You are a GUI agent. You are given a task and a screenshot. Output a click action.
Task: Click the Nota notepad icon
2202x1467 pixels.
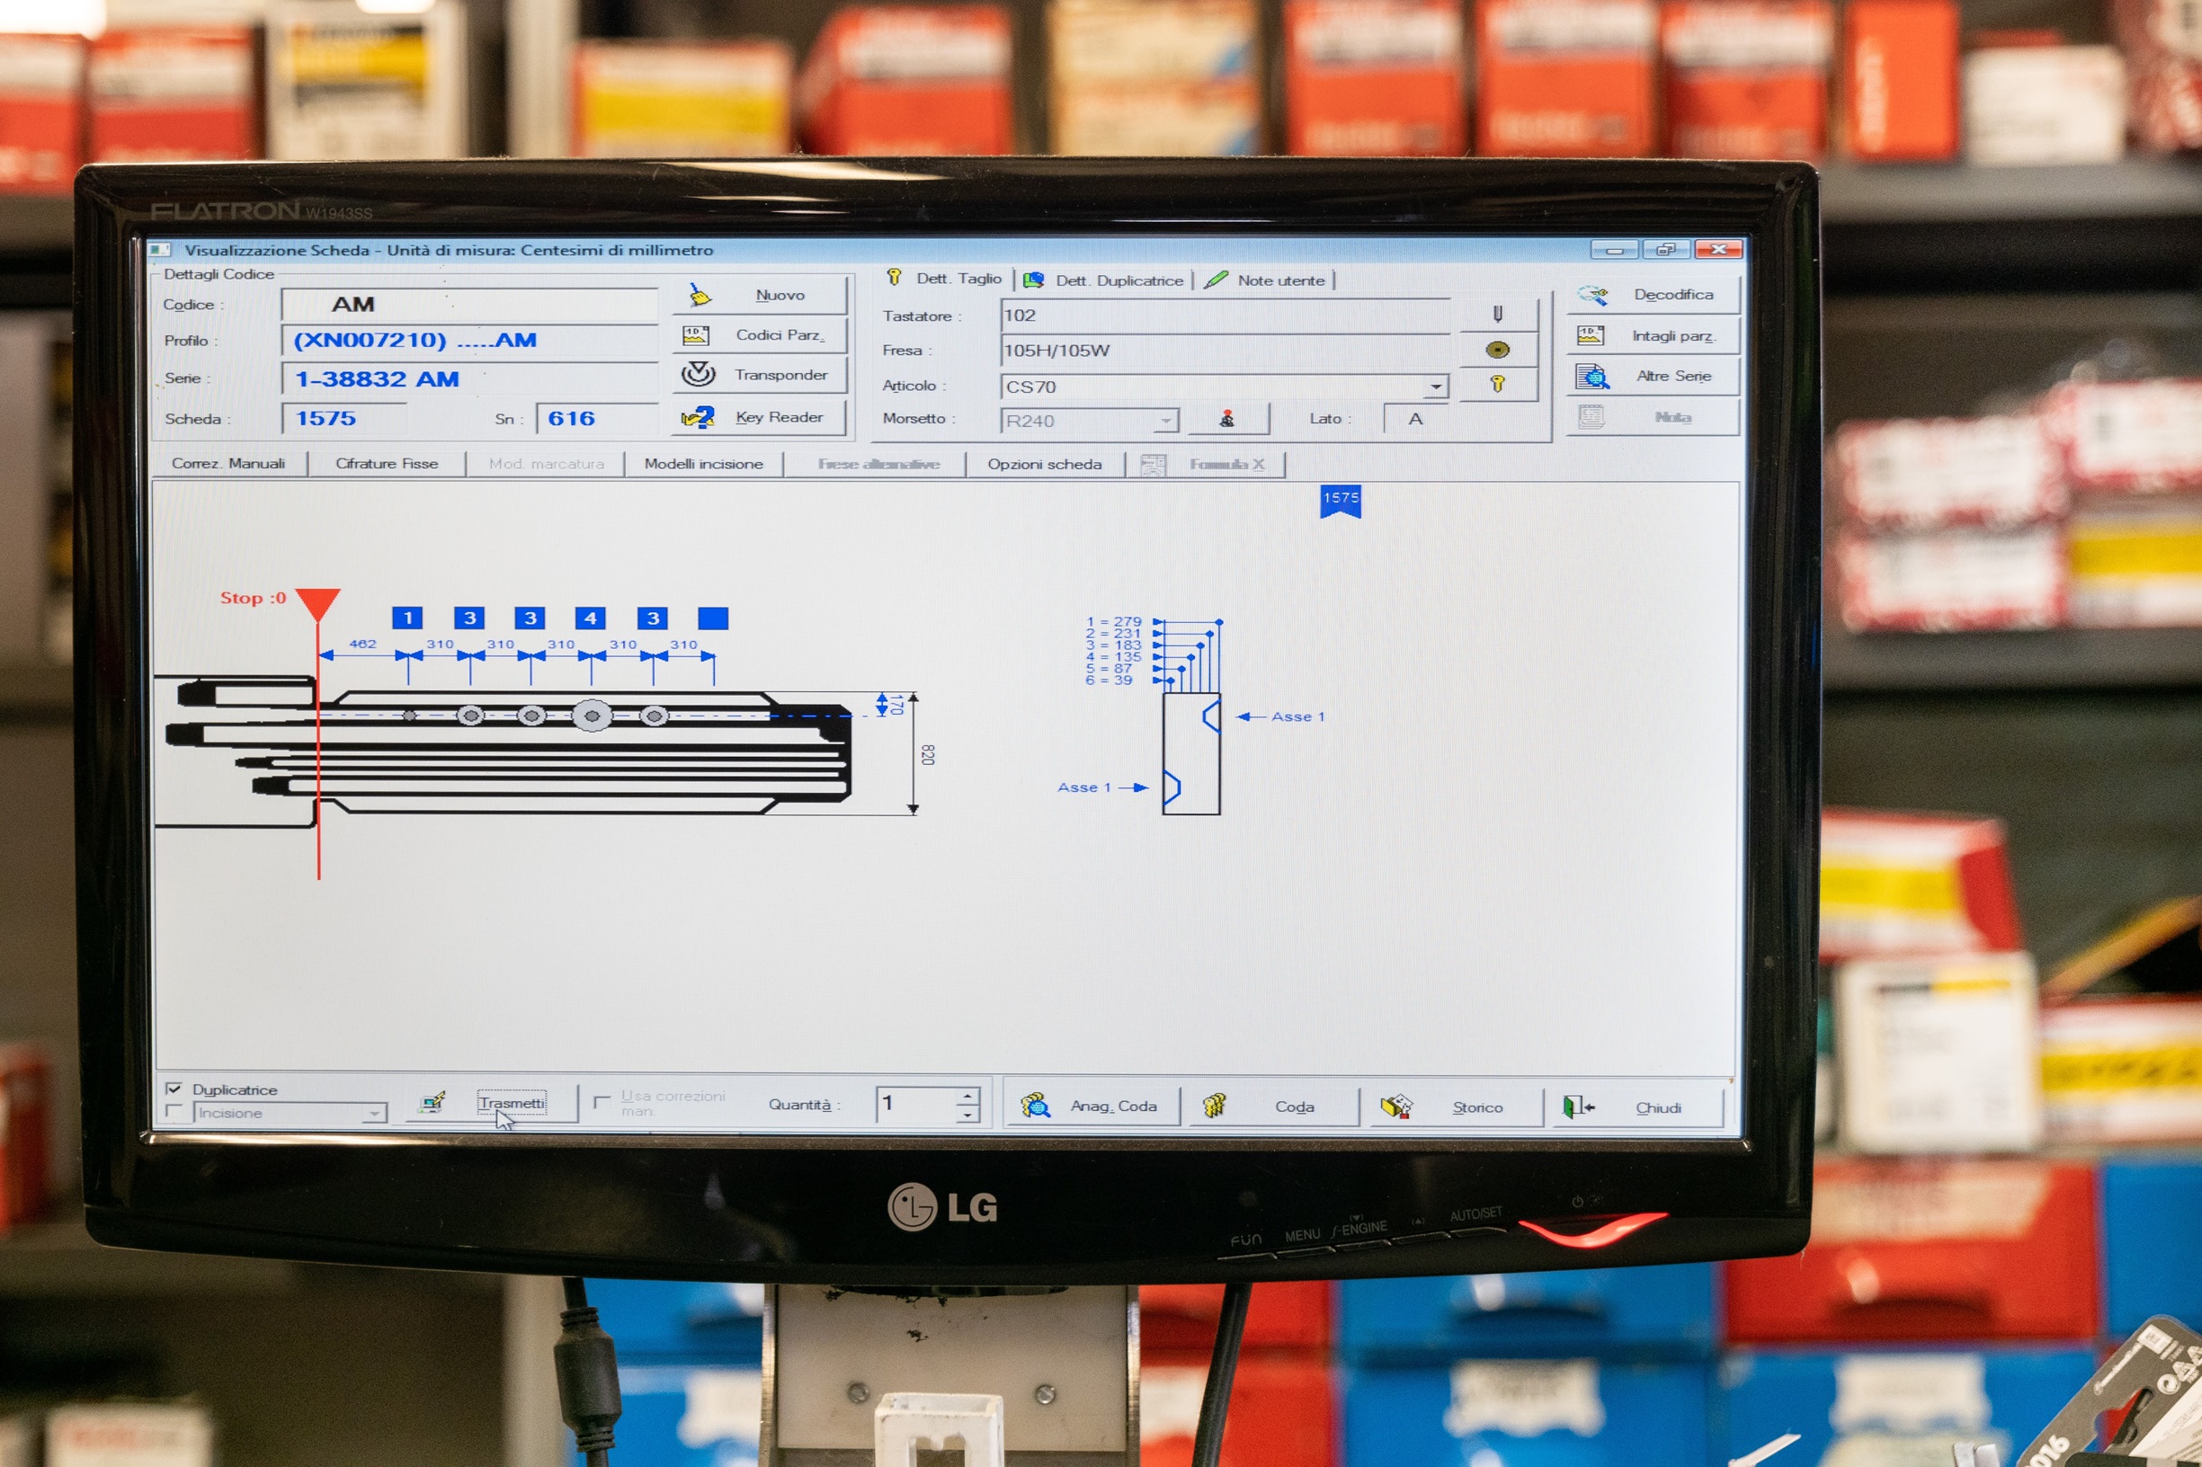click(1591, 417)
